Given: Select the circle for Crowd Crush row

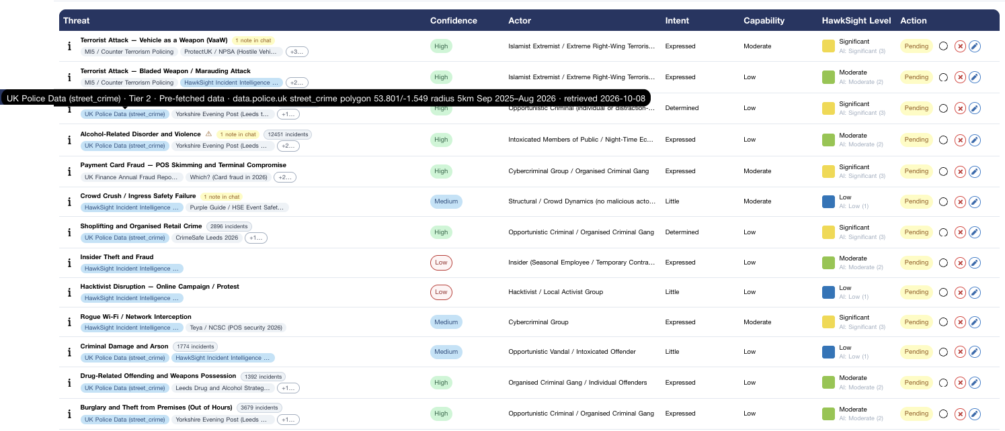Looking at the screenshot, I should [943, 201].
